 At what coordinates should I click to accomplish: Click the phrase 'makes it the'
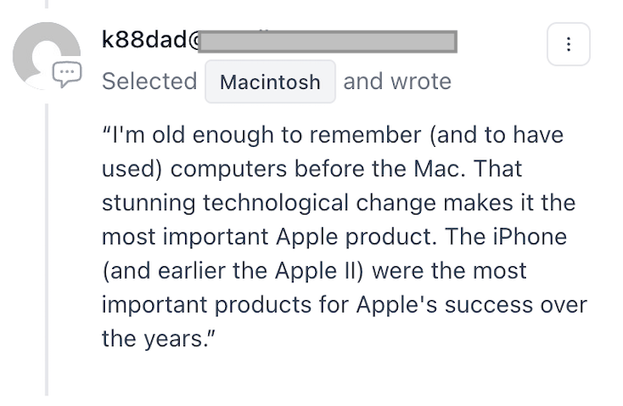(x=521, y=203)
